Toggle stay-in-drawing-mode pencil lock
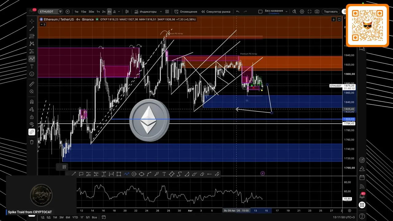The width and height of the screenshot is (393, 221). [x=32, y=109]
